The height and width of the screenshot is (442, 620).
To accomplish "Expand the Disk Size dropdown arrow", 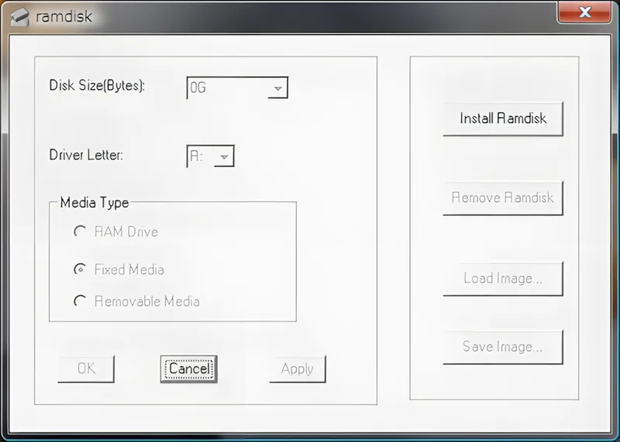I will pyautogui.click(x=277, y=88).
